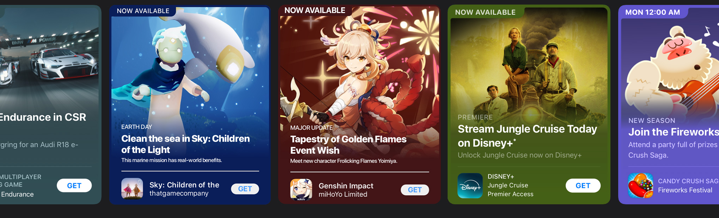Select the 'MON 12:00 AM' event time badge
This screenshot has height=218, width=719.
(x=653, y=12)
